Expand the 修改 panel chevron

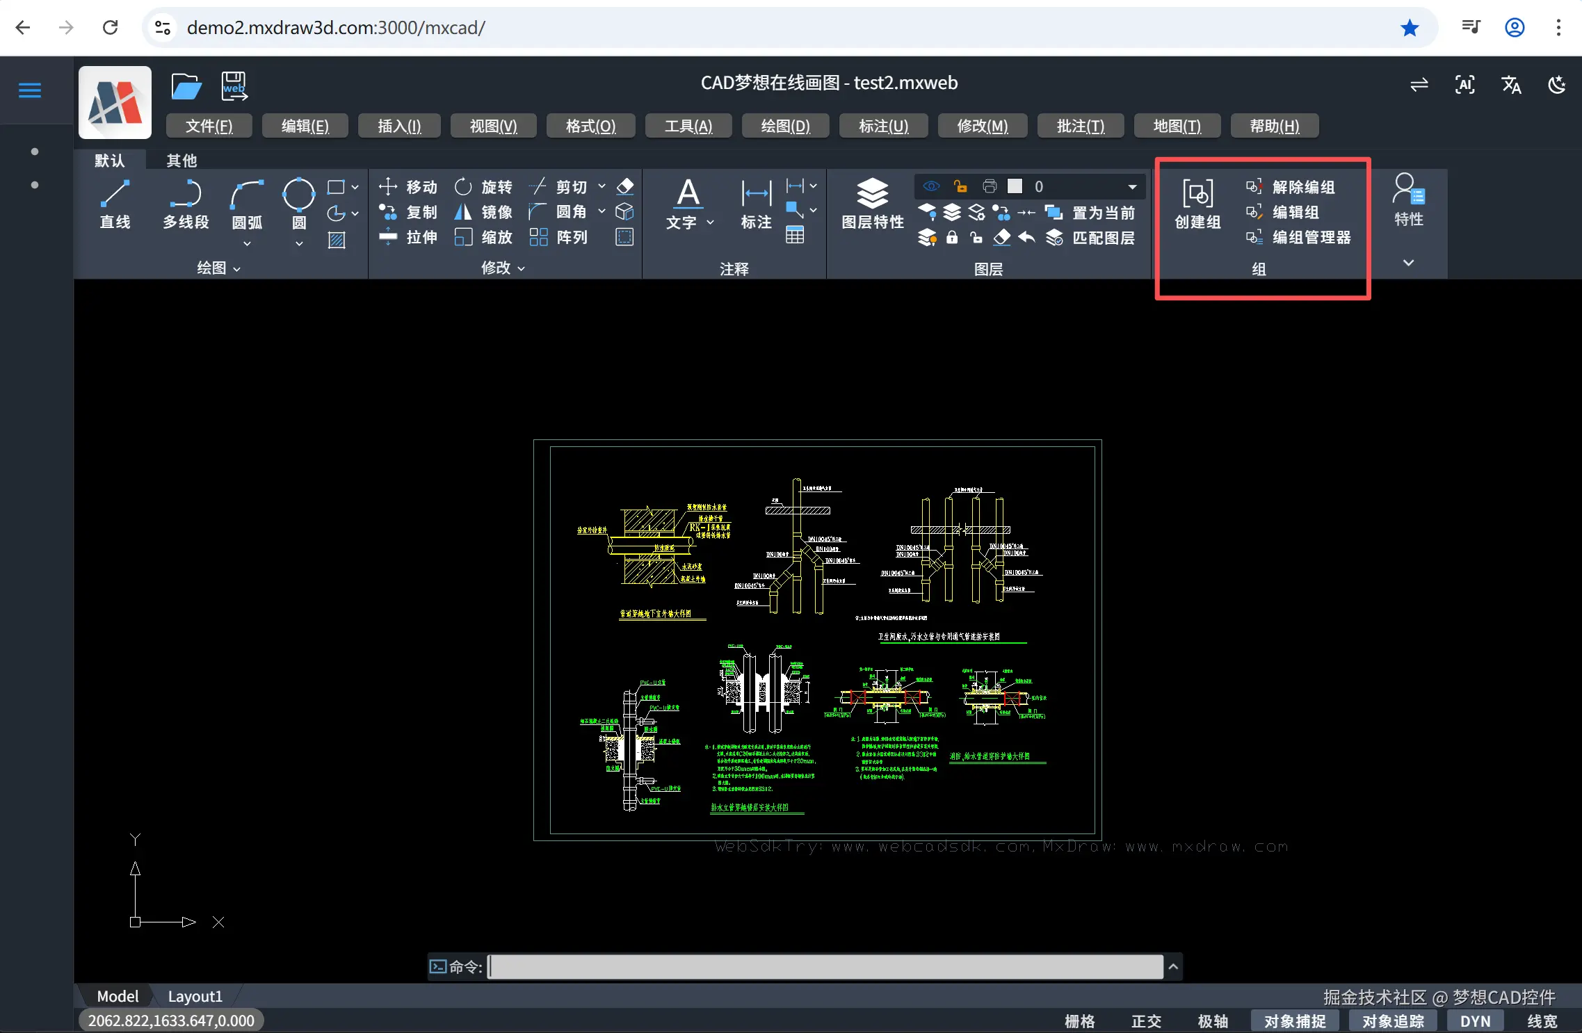click(x=522, y=268)
